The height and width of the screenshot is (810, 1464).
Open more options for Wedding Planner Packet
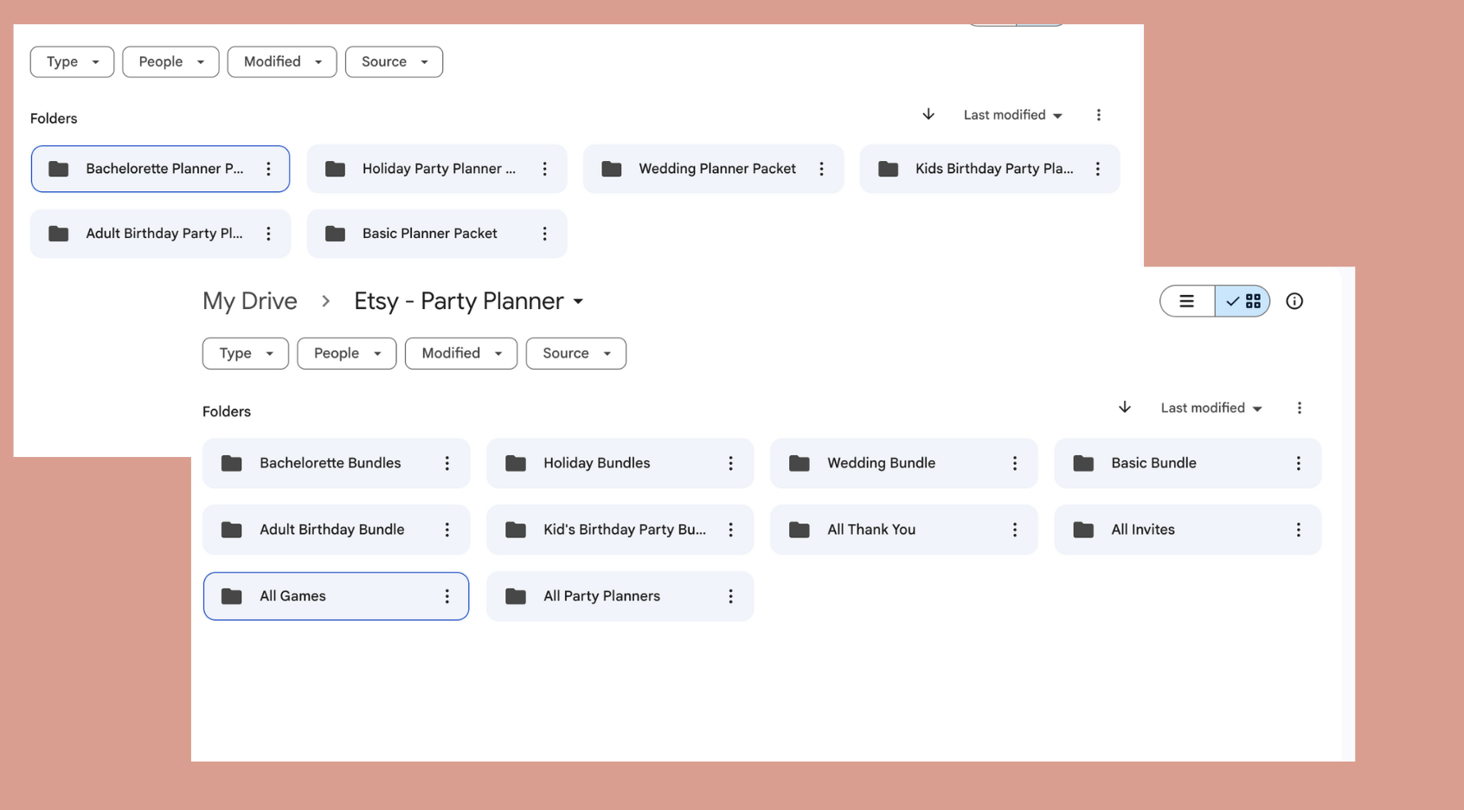point(821,169)
